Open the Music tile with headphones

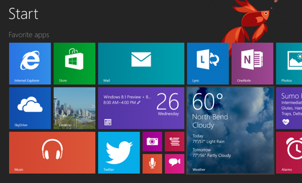coord(52,153)
